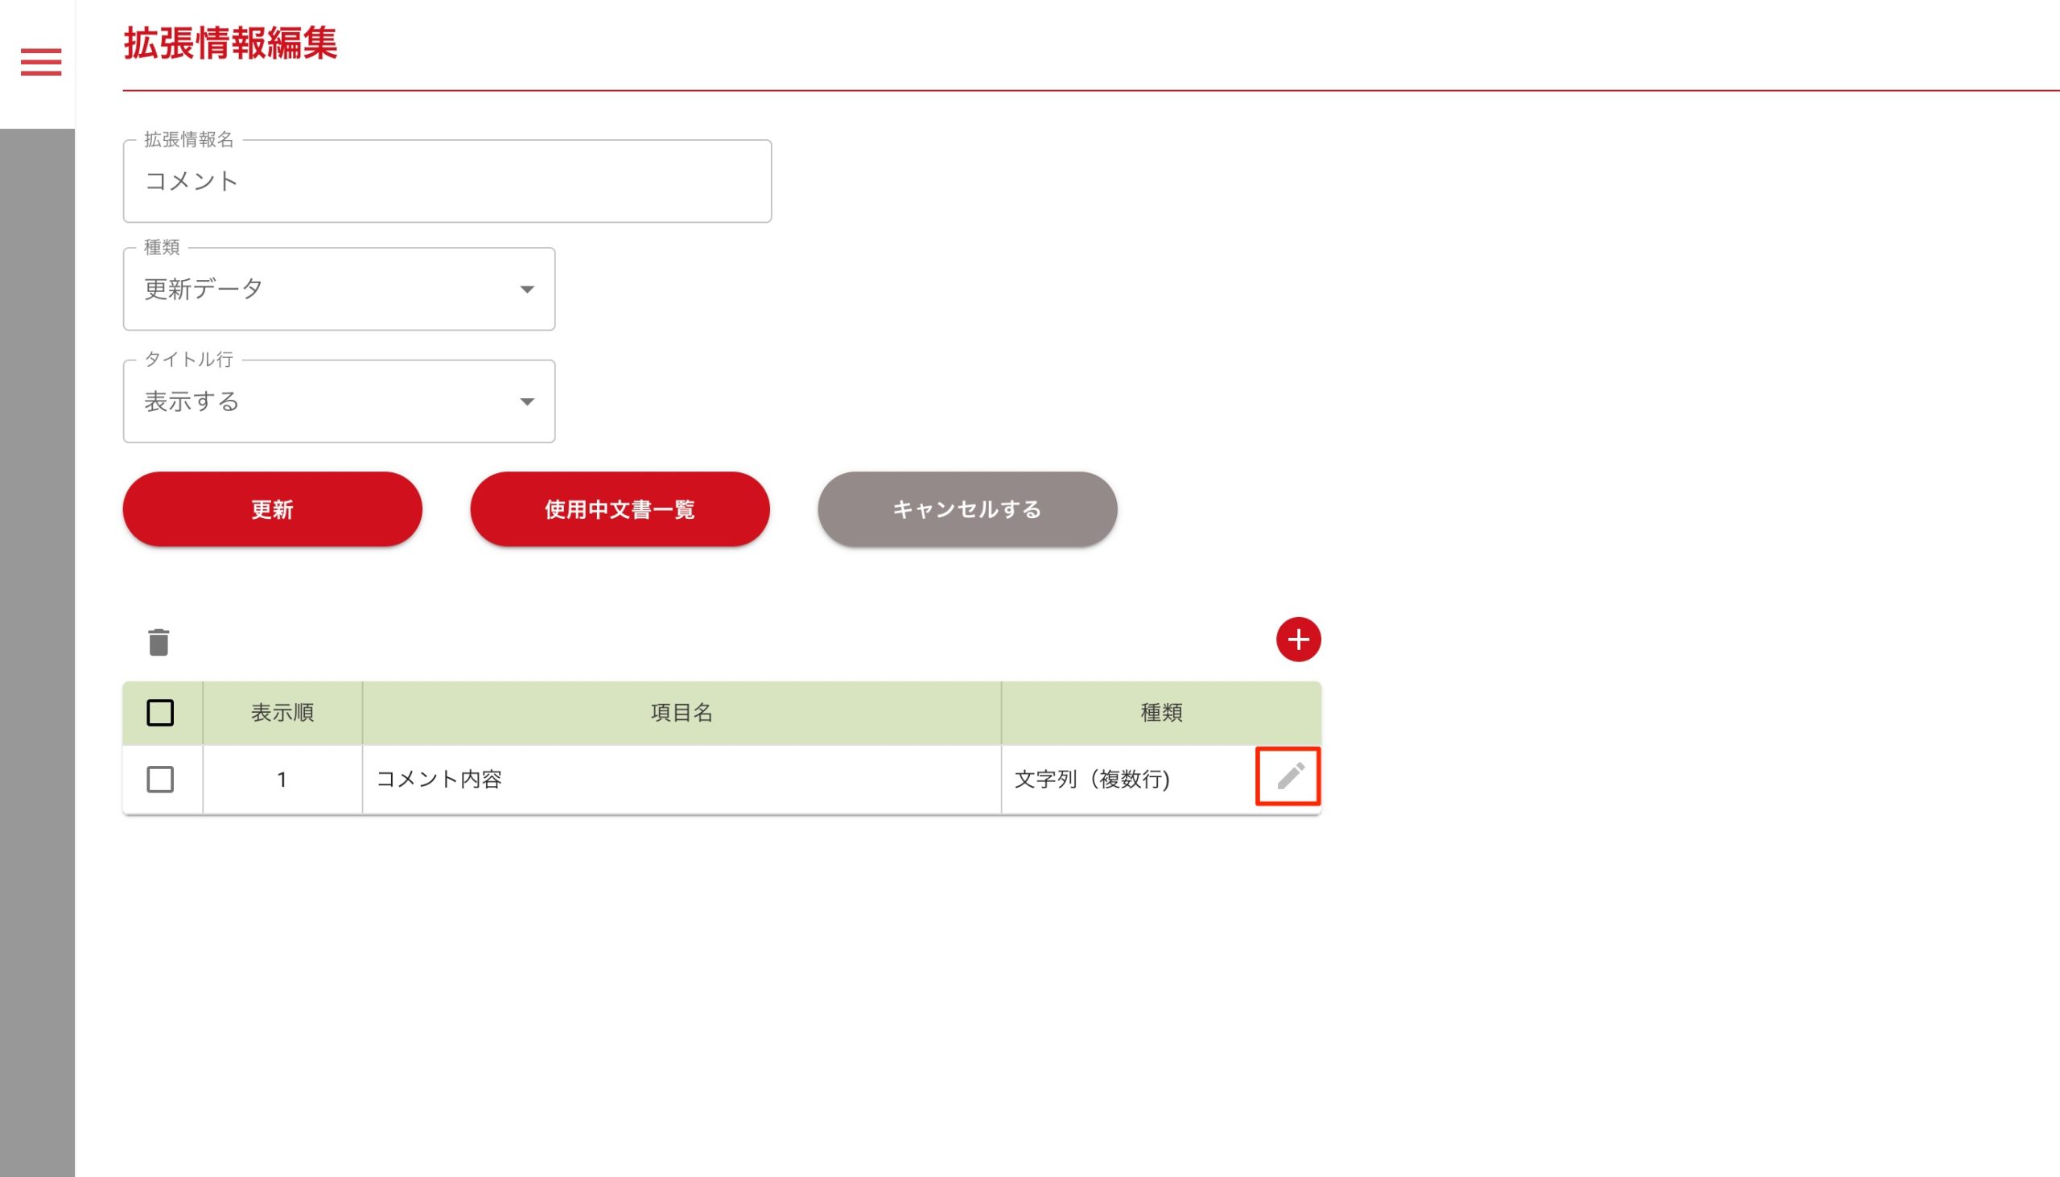Click the trash delete icon

[x=159, y=642]
